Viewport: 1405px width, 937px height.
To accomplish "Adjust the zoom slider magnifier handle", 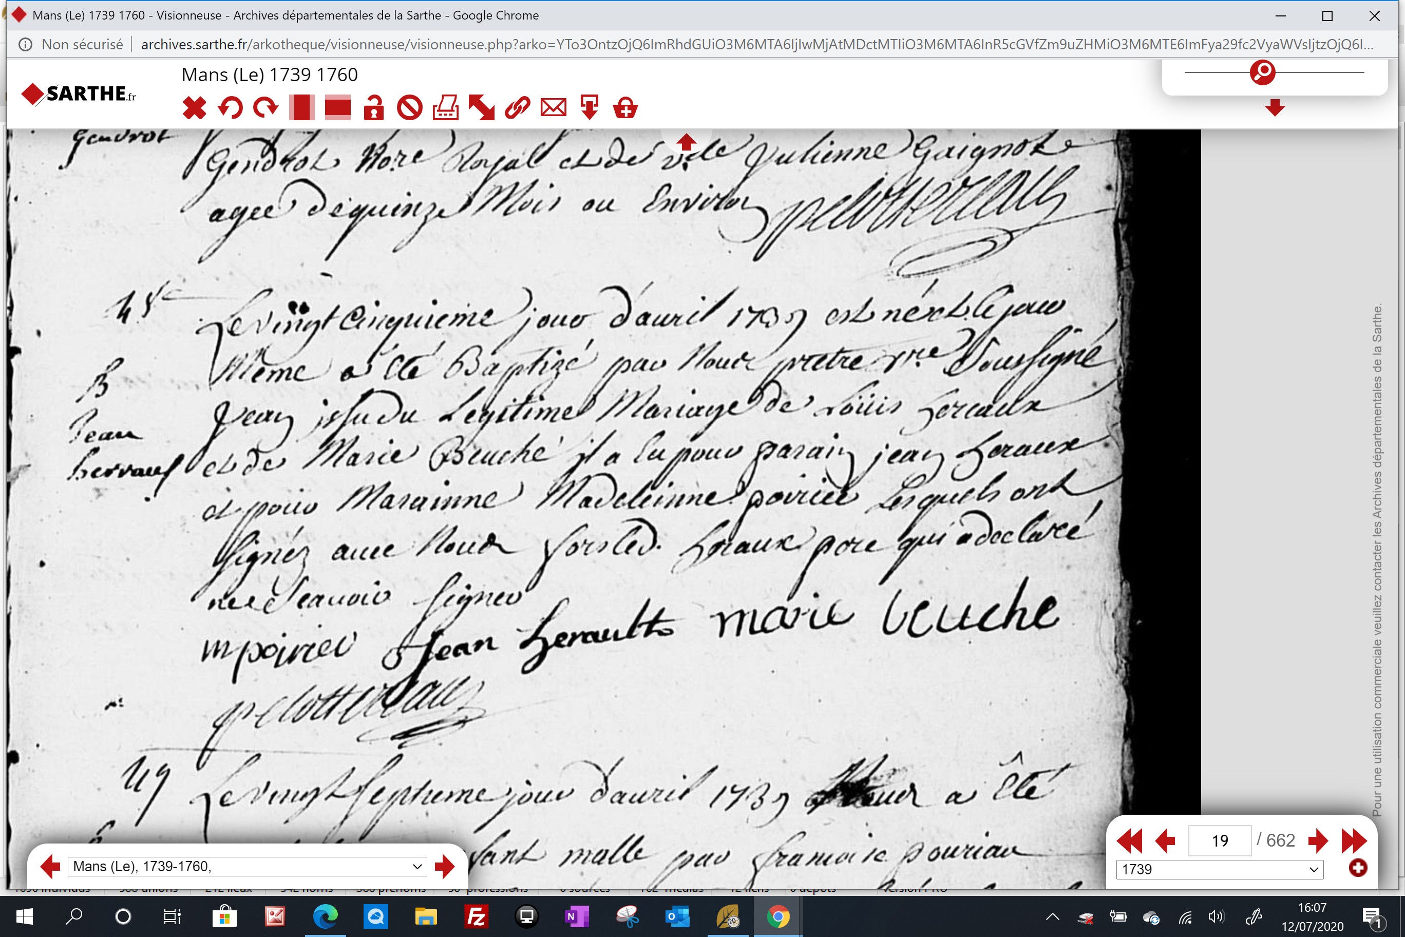I will (1262, 72).
